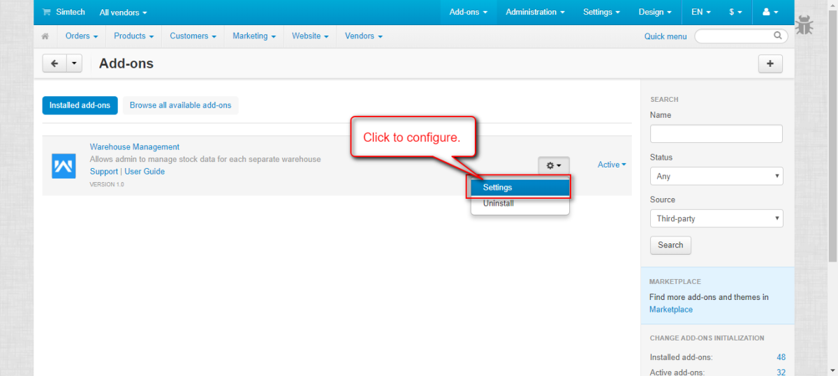The height and width of the screenshot is (376, 838).
Task: Open the Products menu
Action: [x=133, y=36]
